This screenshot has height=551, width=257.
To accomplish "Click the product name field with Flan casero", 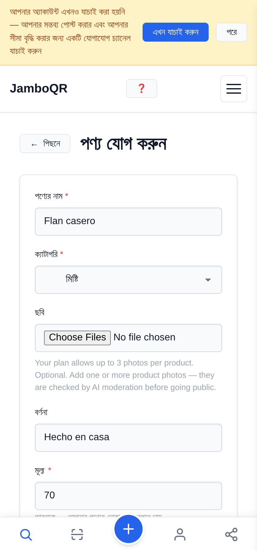I will pos(128,222).
